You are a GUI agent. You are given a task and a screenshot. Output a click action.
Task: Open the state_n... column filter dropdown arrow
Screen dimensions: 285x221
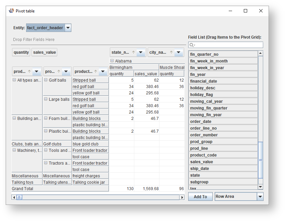141,52
